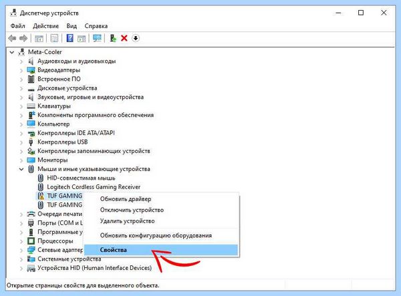This screenshot has height=296, width=401.
Task: Expand the Дисковые устройства category
Action: [x=21, y=88]
